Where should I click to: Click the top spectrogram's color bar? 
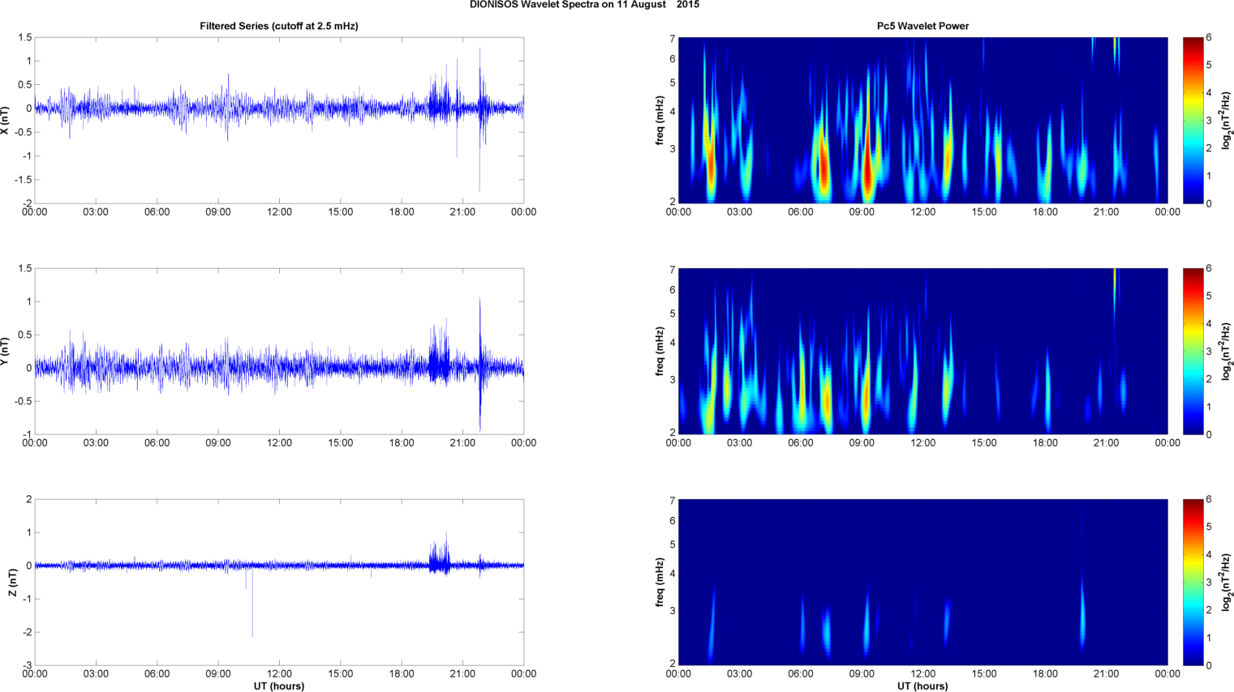coord(1193,120)
